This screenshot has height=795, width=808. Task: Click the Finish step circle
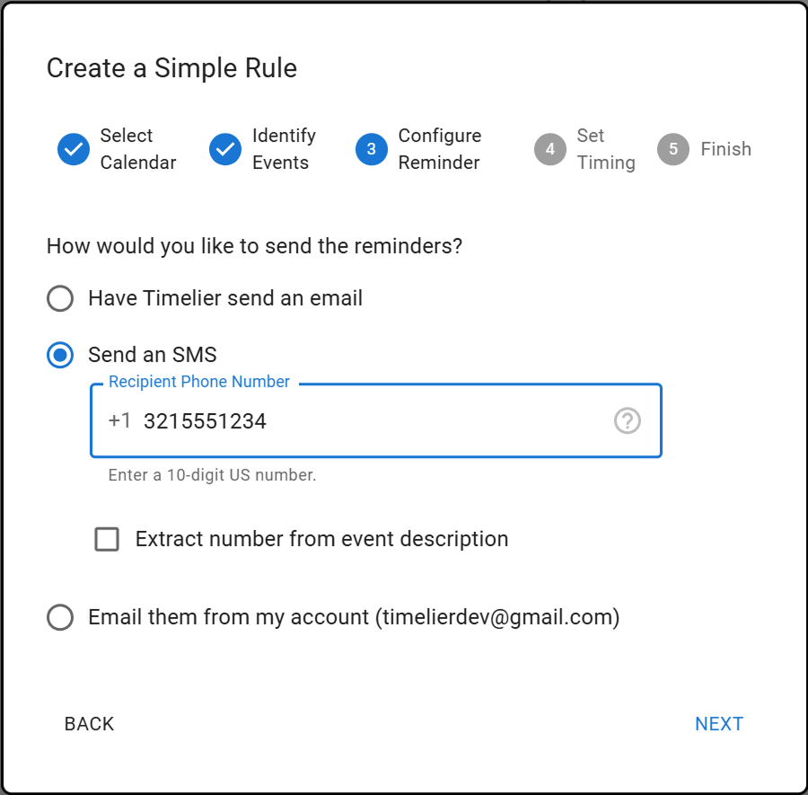673,149
